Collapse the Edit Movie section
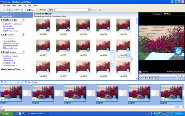The height and width of the screenshot is (116, 185). pyautogui.click(x=23, y=35)
